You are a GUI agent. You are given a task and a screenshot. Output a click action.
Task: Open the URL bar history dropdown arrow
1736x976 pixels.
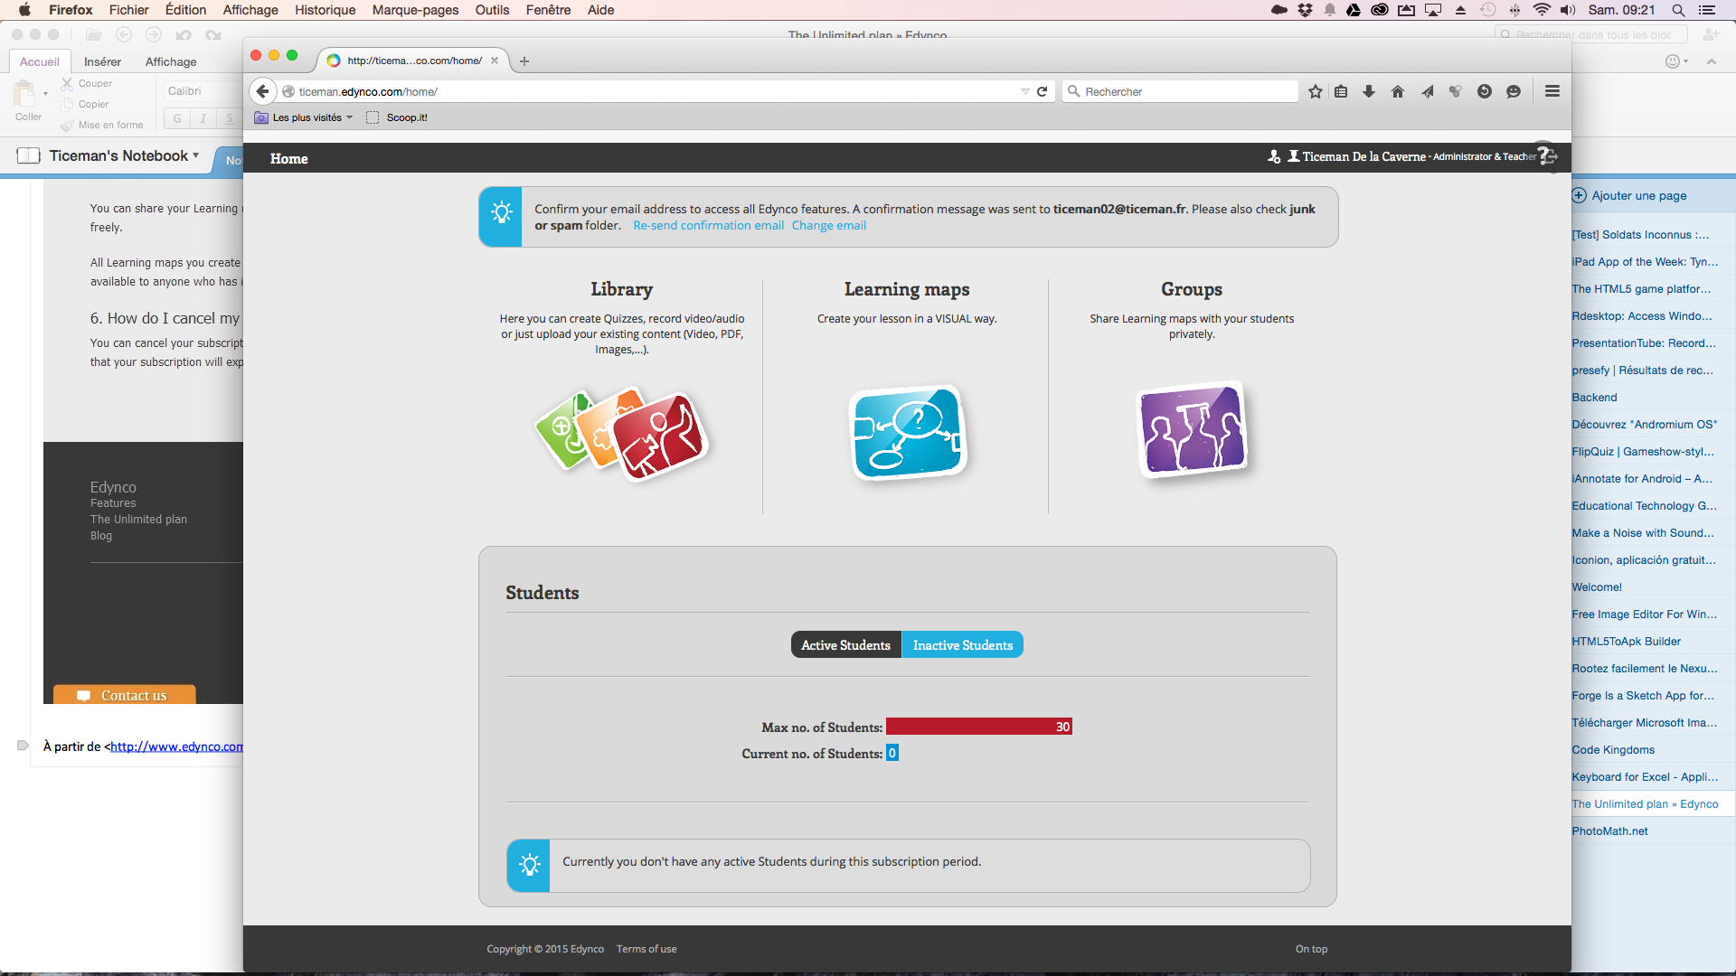pyautogui.click(x=1024, y=91)
